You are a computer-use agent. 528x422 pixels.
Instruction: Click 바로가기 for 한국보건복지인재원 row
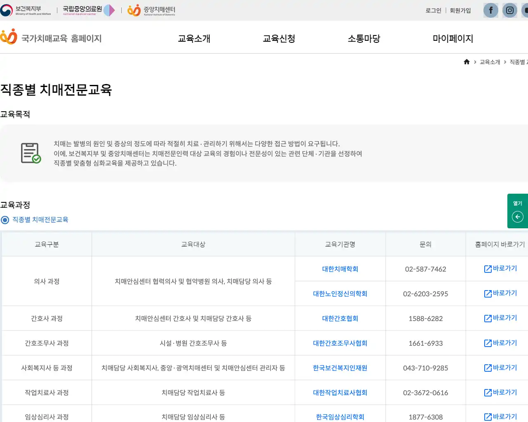coord(500,368)
